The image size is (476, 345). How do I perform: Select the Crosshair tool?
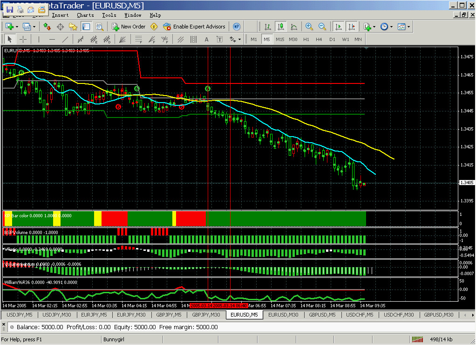23,39
